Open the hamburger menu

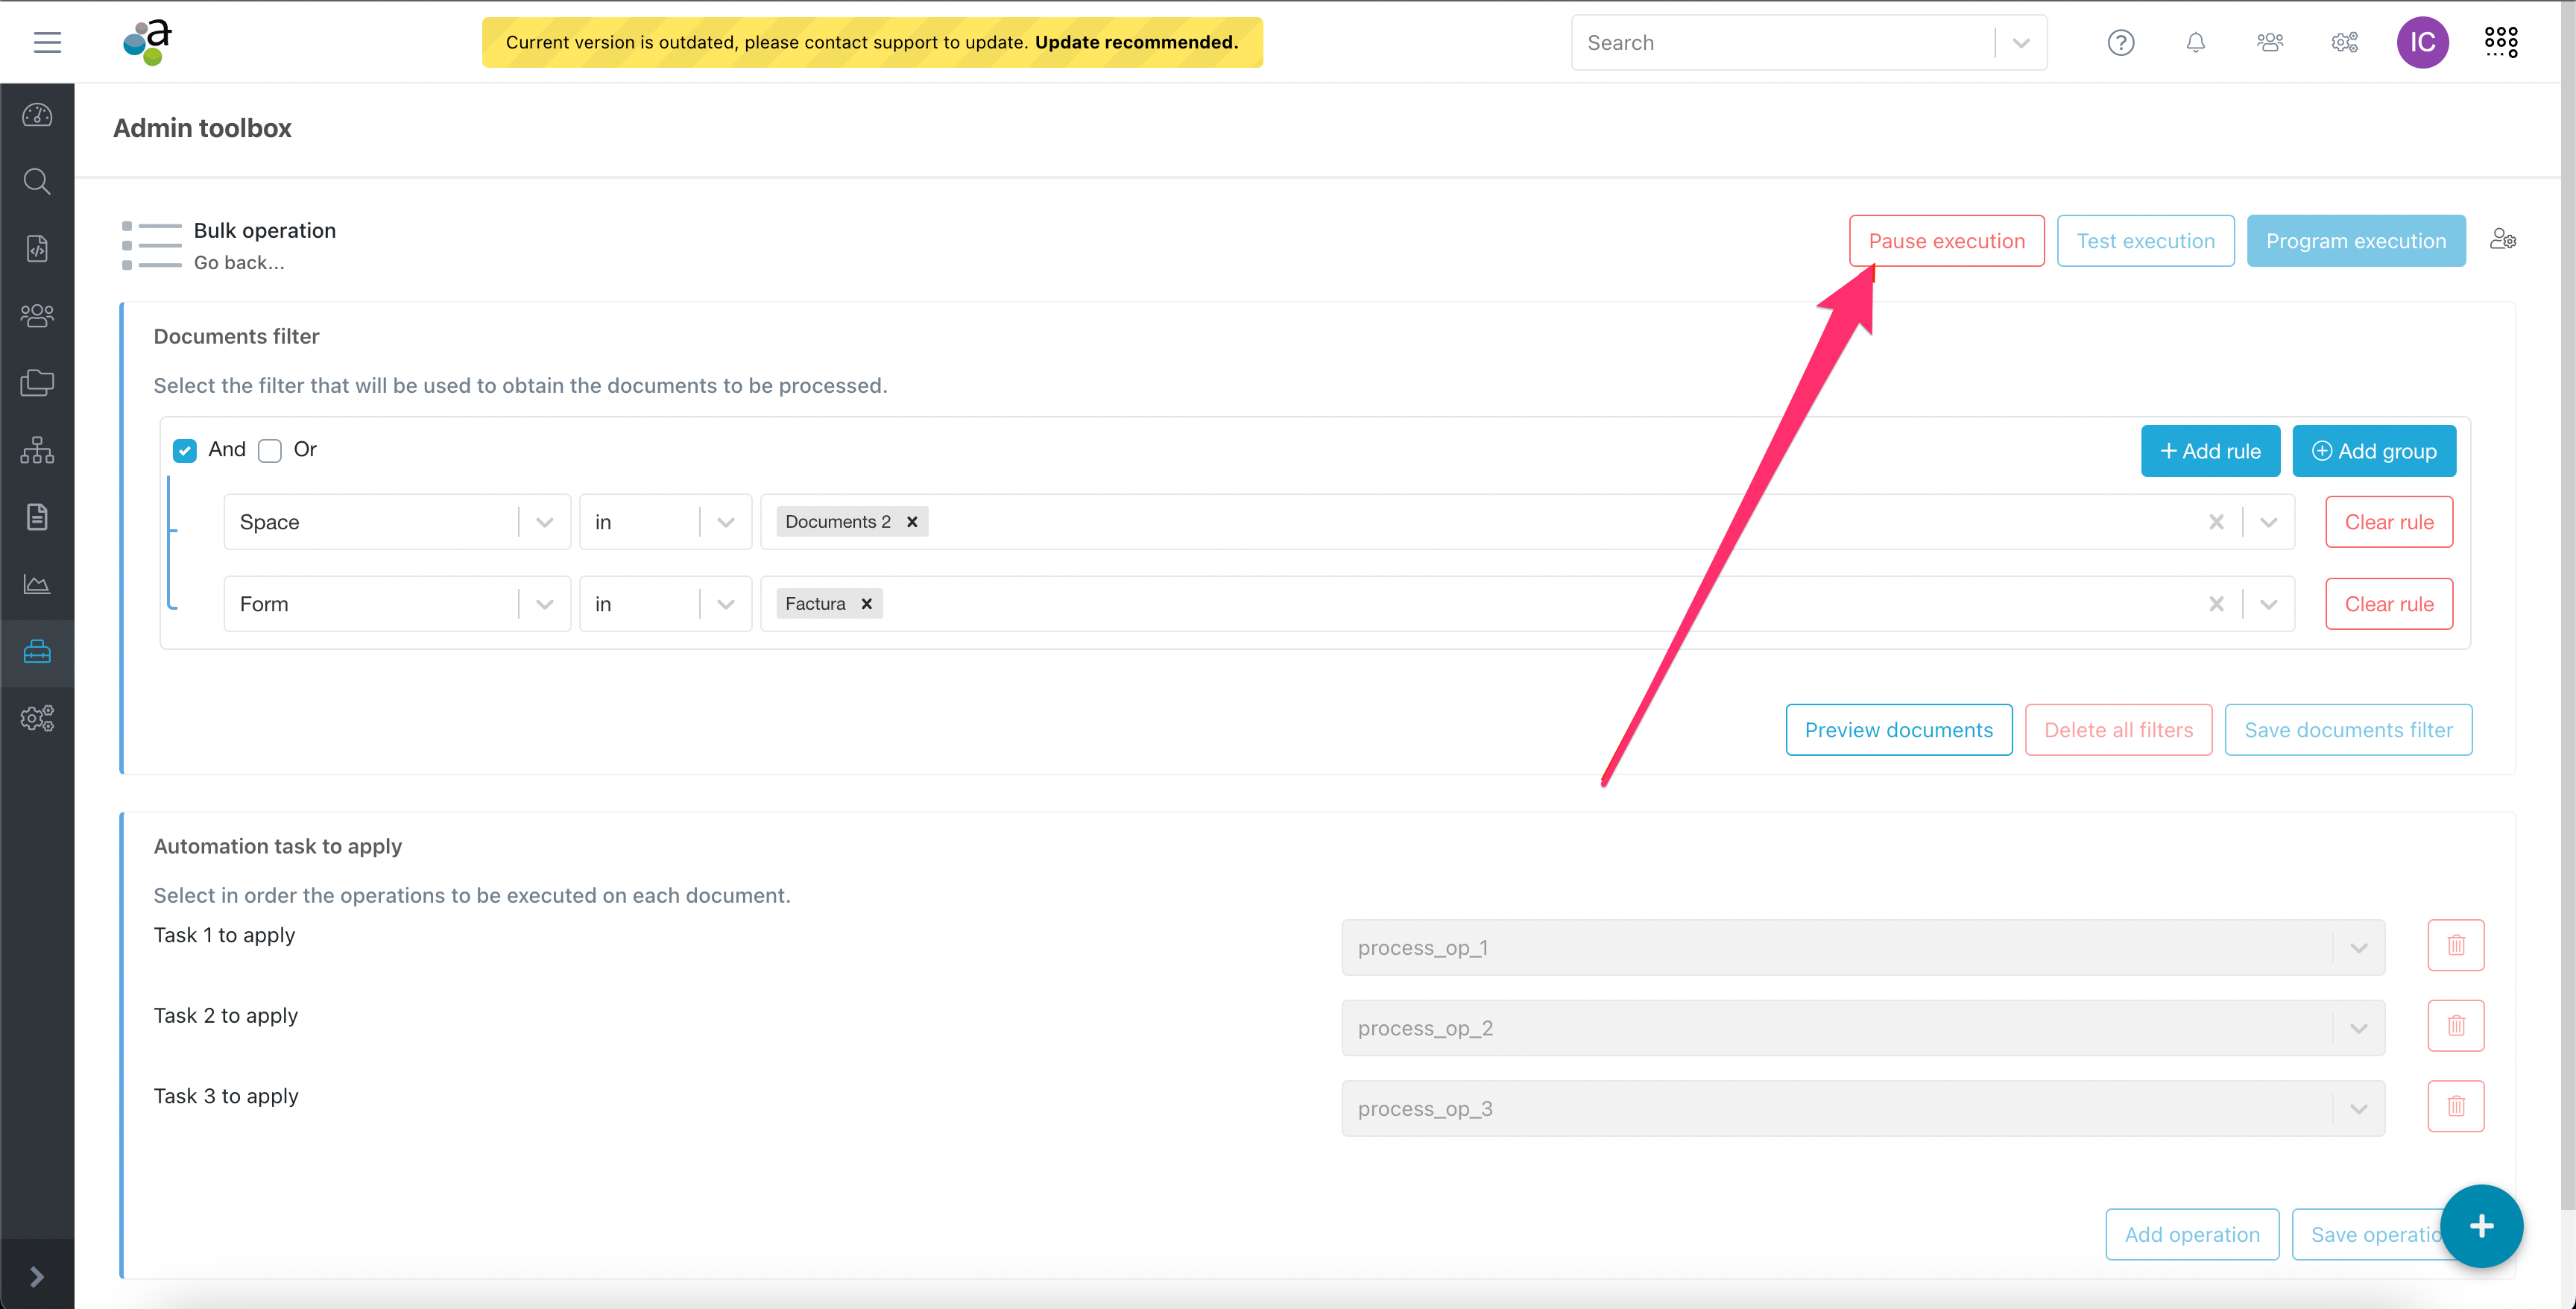point(47,42)
